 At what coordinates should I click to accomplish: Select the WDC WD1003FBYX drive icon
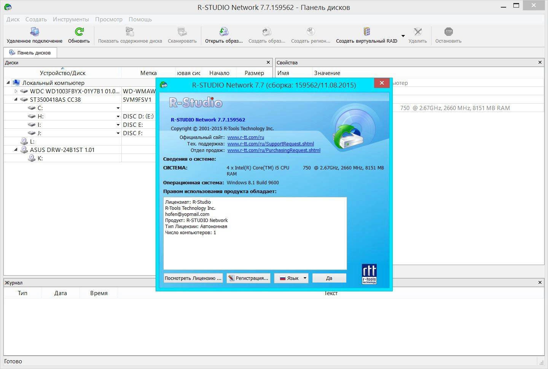[x=24, y=91]
